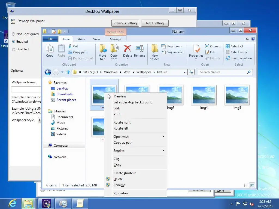Click Select none in the ribbon
The width and height of the screenshot is (279, 209).
236,52
